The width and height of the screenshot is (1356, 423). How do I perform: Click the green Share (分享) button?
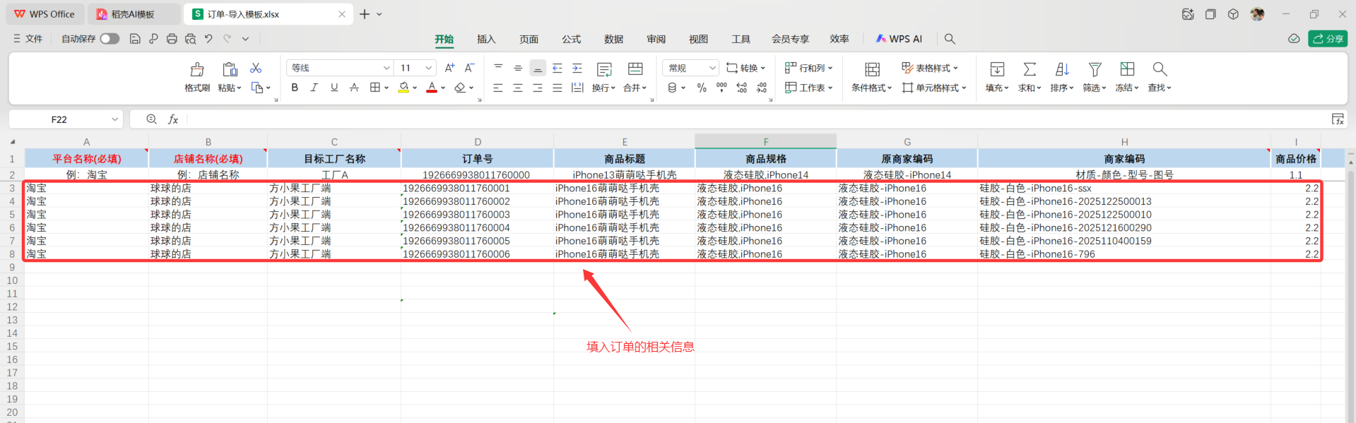coord(1328,39)
